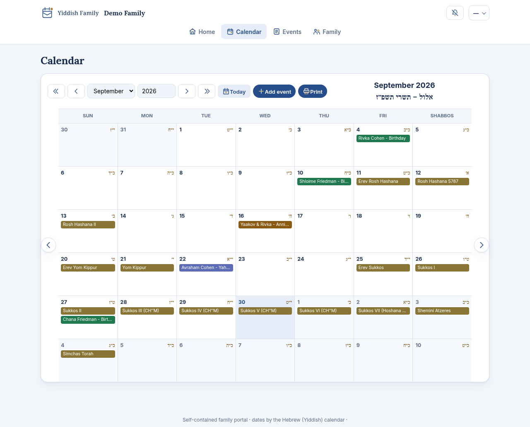Select the Rosh Hashana 5787 event
This screenshot has width=530, height=427.
pyautogui.click(x=442, y=182)
